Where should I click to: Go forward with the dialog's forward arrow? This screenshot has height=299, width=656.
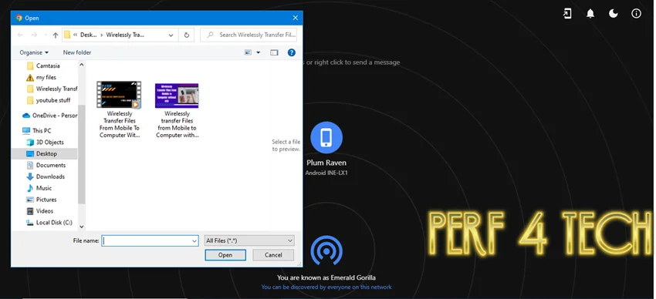(34, 35)
